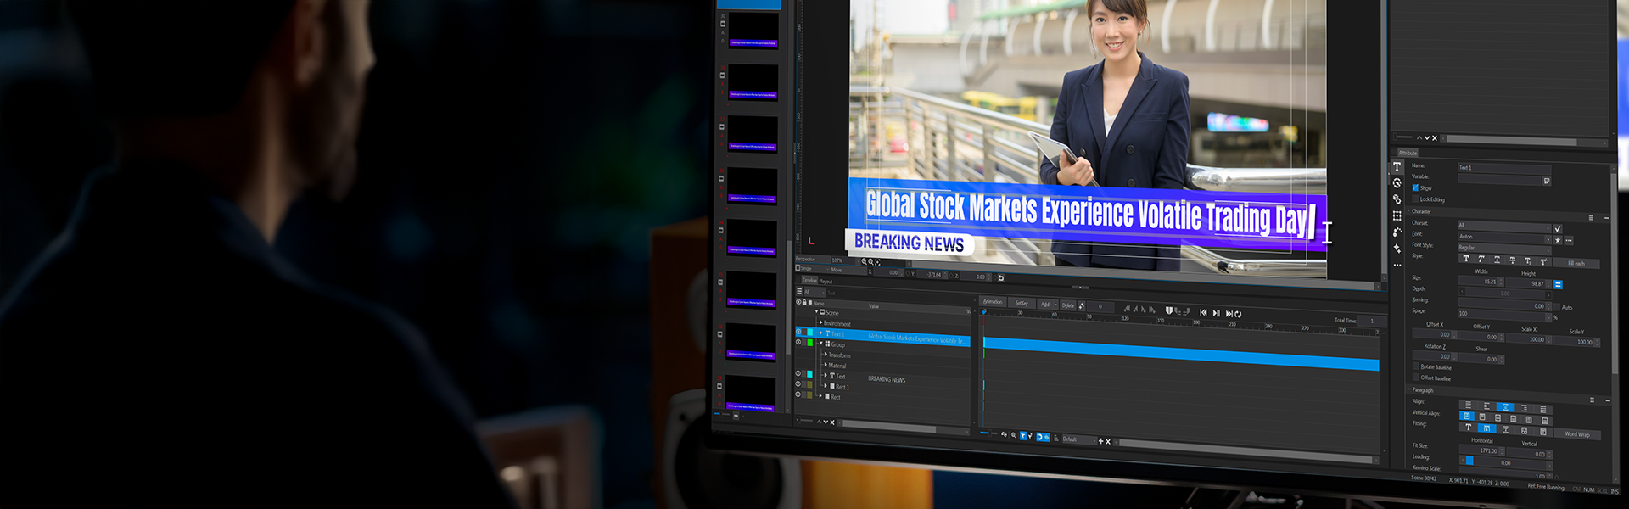The height and width of the screenshot is (509, 1629).
Task: Select the Text attribute icon in sidebar
Action: [x=1397, y=166]
